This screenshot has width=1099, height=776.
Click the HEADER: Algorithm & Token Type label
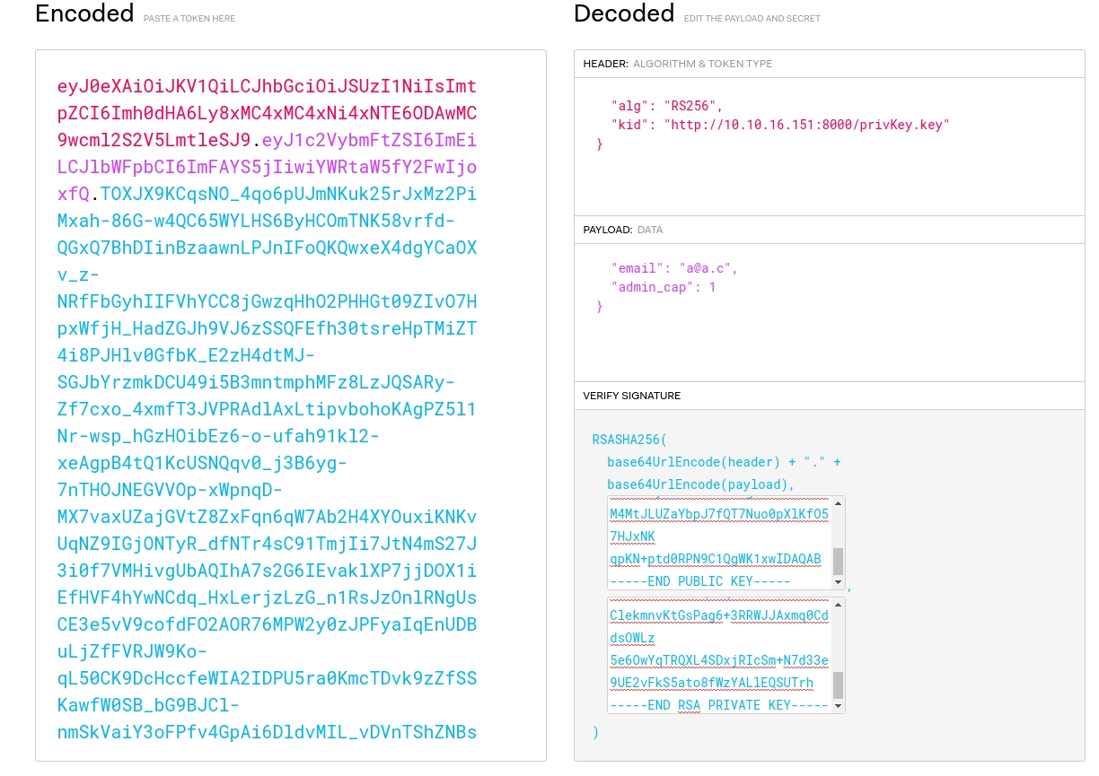pyautogui.click(x=677, y=64)
